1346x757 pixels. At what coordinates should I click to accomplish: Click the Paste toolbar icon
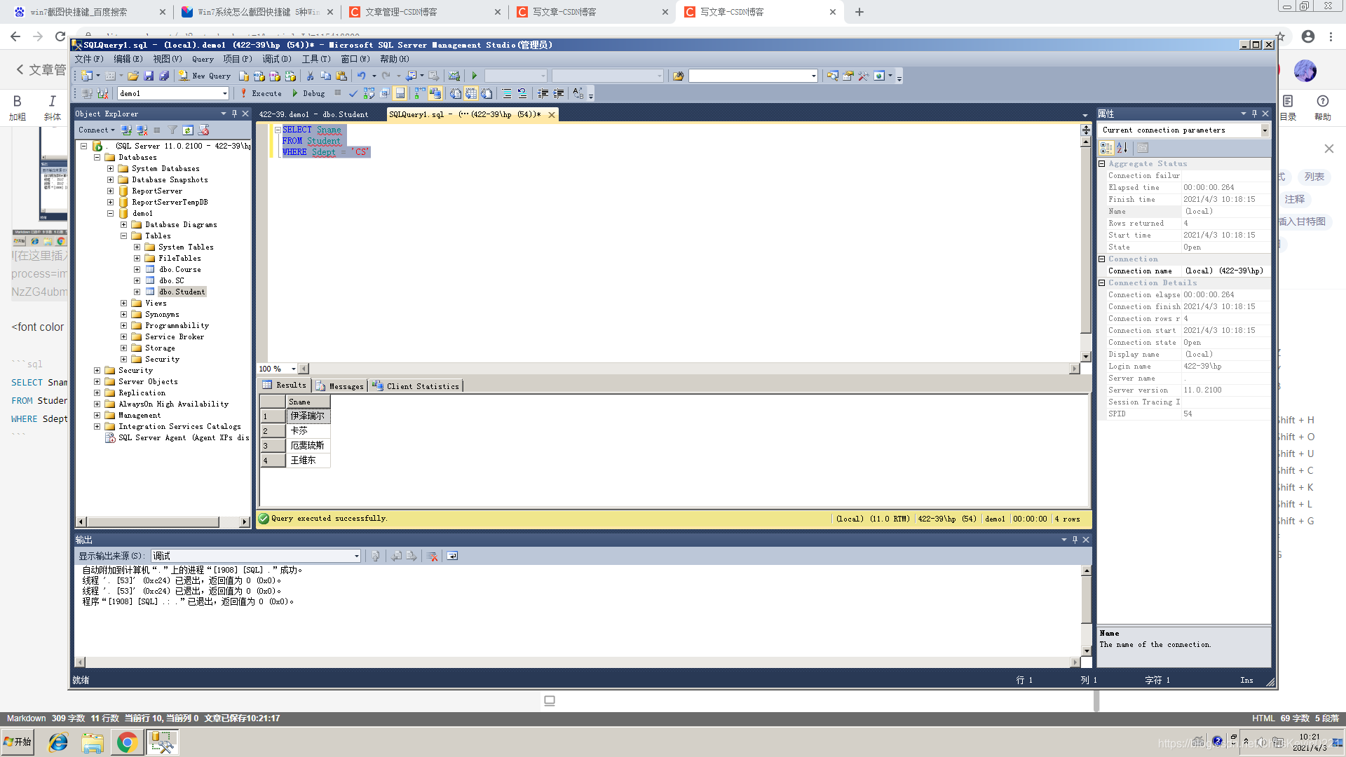point(341,76)
